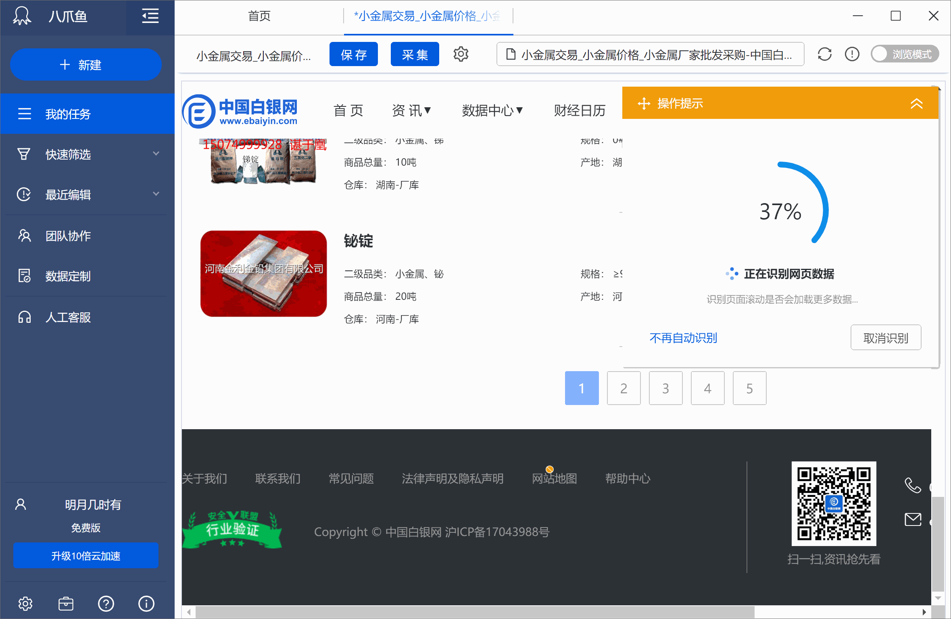Open 财经日历 in site navigation
Viewport: 951px width, 619px height.
point(580,110)
